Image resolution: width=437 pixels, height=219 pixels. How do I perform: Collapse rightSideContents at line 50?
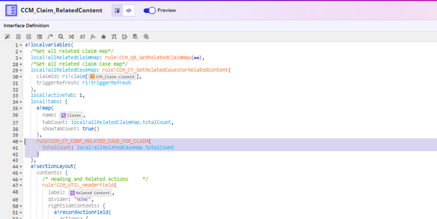[21, 206]
